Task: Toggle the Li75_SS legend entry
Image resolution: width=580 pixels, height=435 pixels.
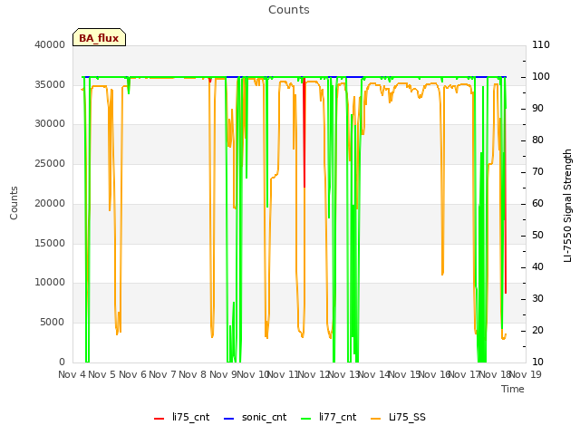Action: pos(398,417)
